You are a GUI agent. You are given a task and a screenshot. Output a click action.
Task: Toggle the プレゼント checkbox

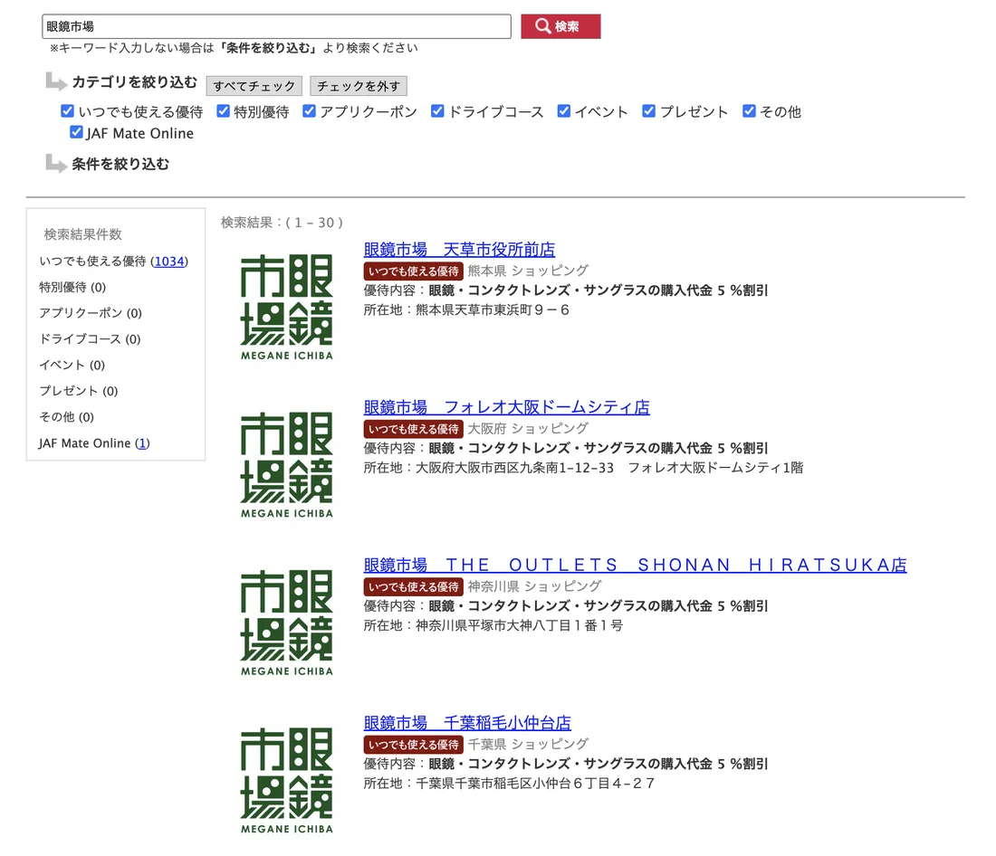tap(648, 111)
